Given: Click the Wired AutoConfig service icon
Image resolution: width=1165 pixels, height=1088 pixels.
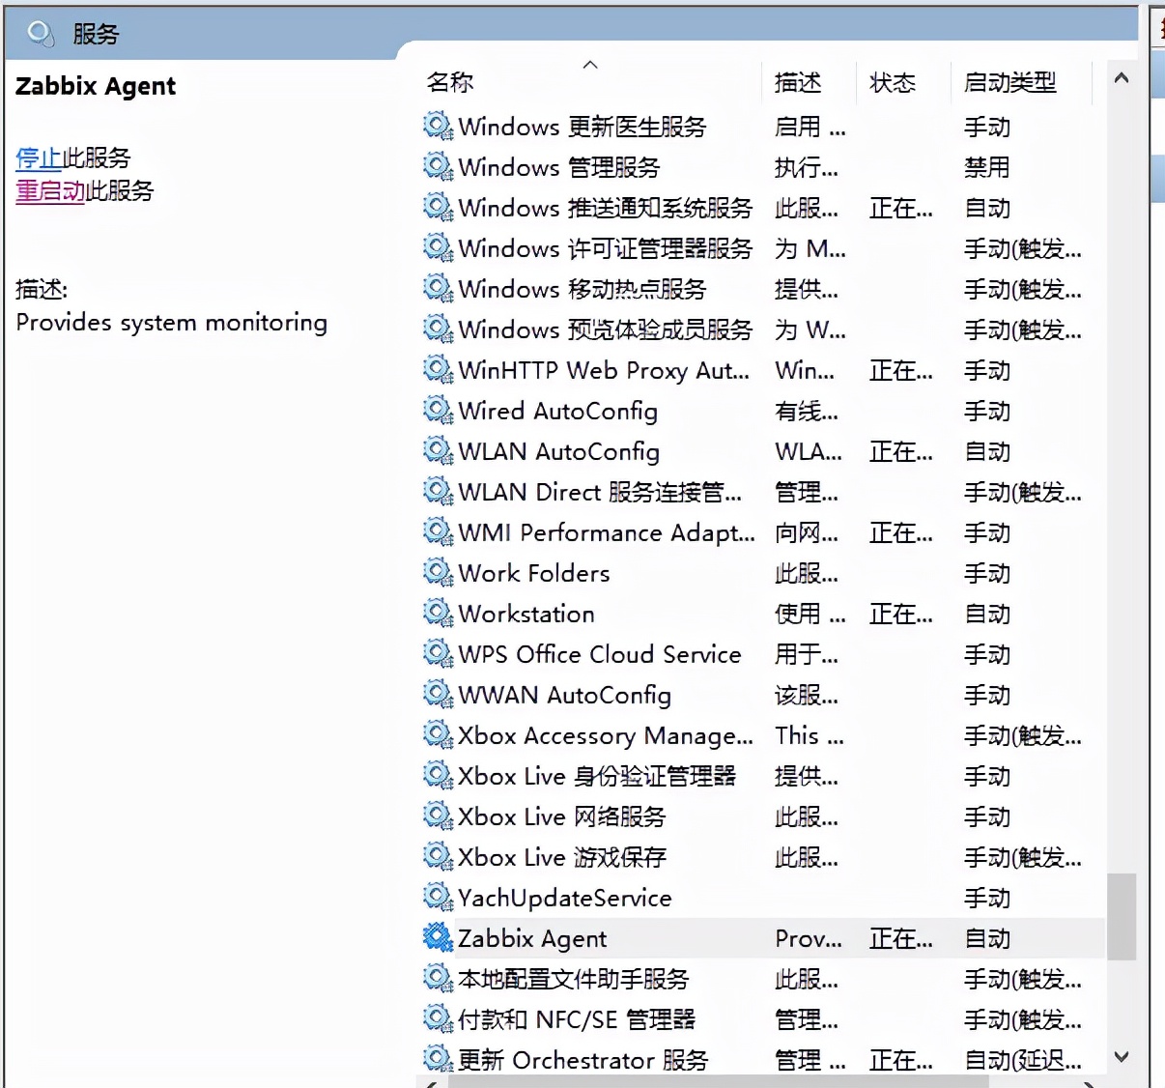Looking at the screenshot, I should pyautogui.click(x=438, y=411).
